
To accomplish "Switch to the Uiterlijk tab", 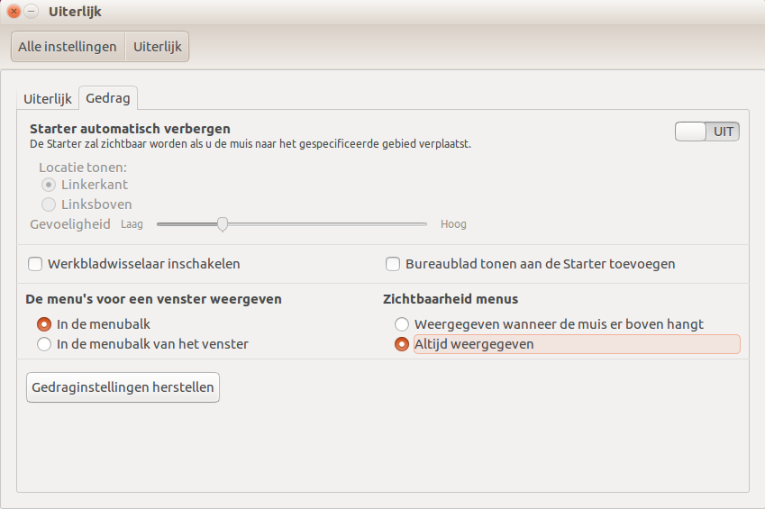I will (x=48, y=98).
